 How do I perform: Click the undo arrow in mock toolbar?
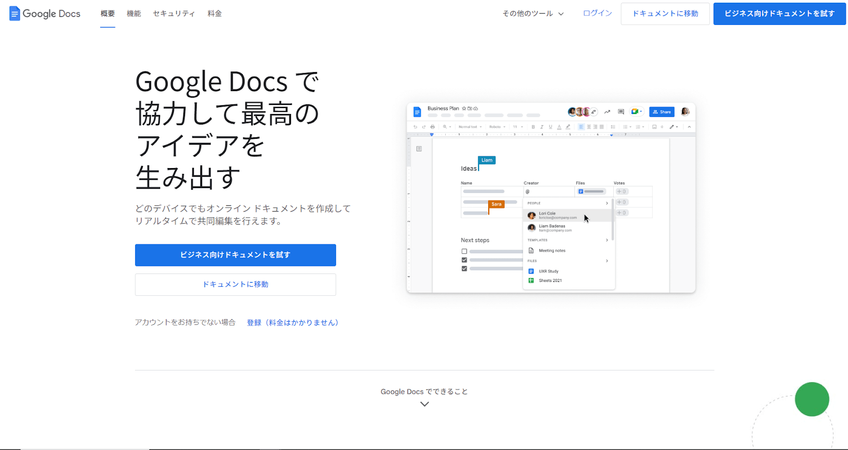click(415, 127)
